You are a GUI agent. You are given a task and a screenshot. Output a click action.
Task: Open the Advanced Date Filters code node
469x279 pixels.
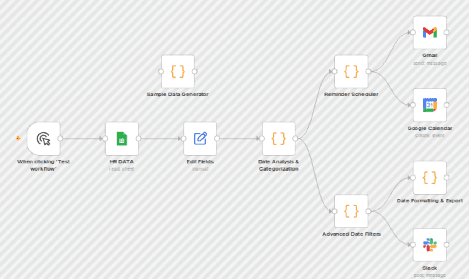[x=351, y=211]
